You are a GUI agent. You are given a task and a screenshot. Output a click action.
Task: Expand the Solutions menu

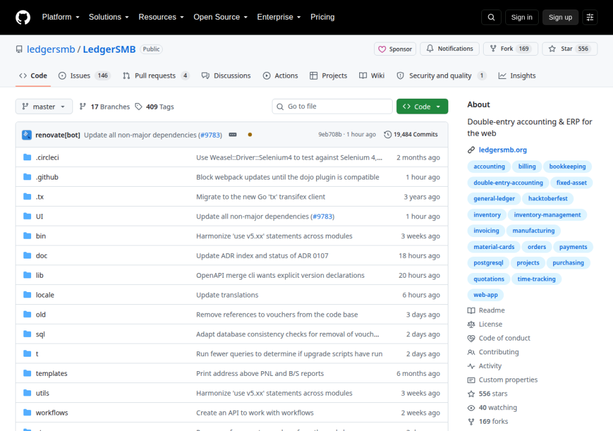(109, 17)
